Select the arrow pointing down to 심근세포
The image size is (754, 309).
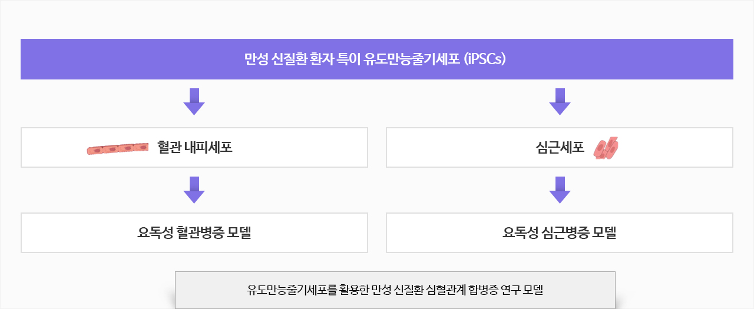pos(560,102)
